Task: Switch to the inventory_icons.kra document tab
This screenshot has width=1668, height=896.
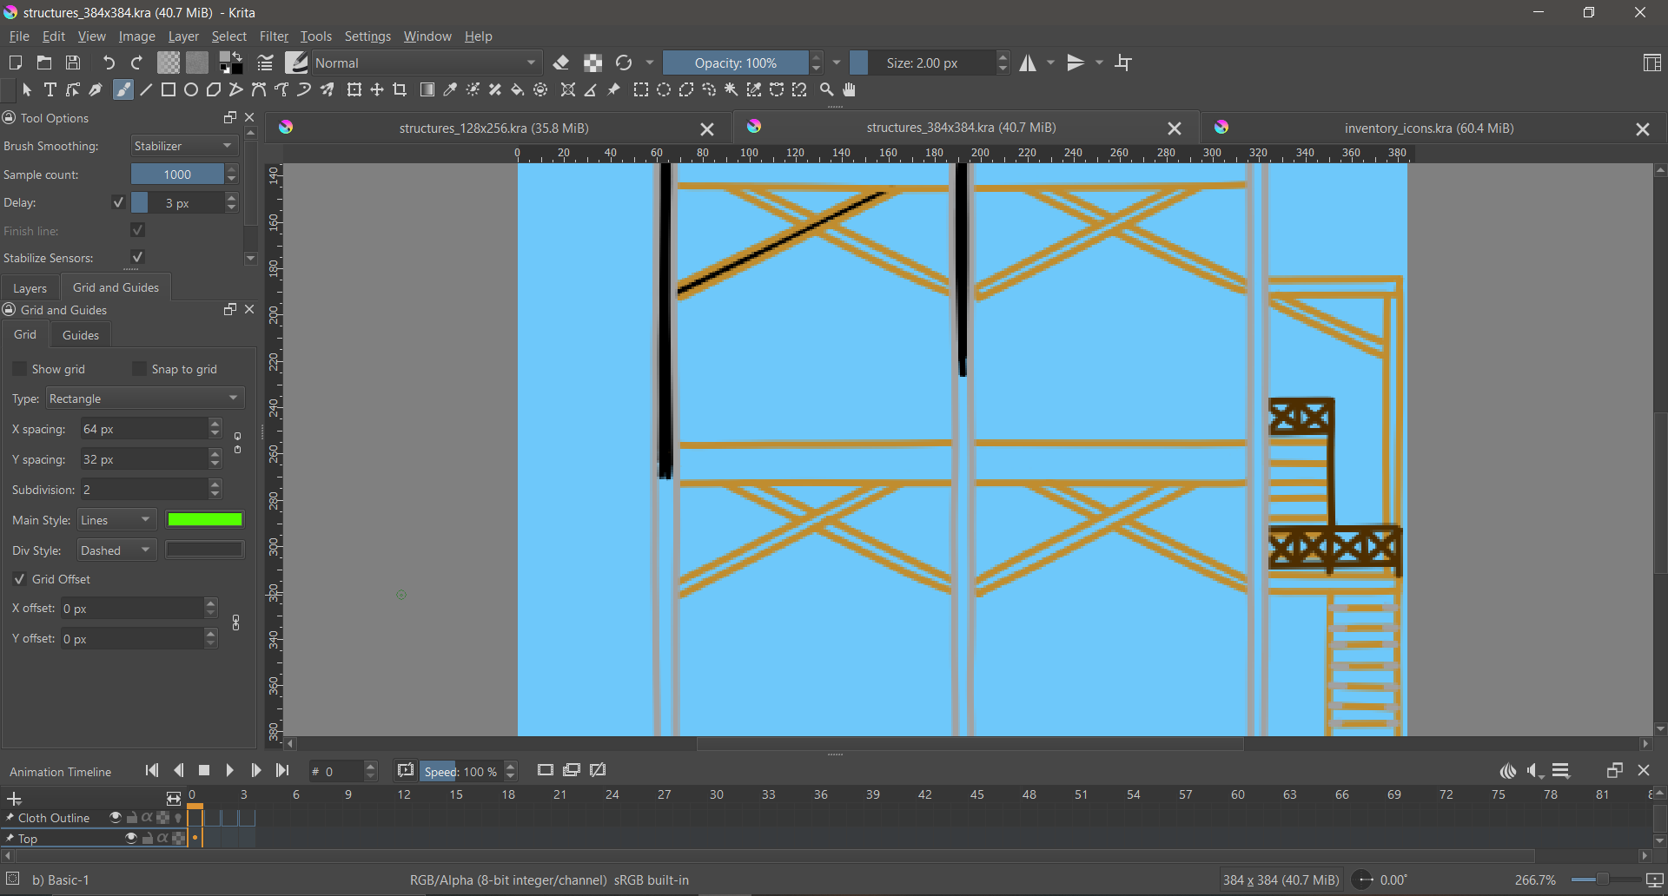Action: (x=1428, y=128)
